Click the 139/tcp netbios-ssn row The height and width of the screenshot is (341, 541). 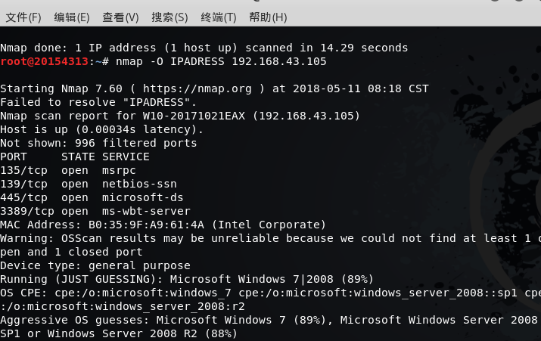coord(89,184)
